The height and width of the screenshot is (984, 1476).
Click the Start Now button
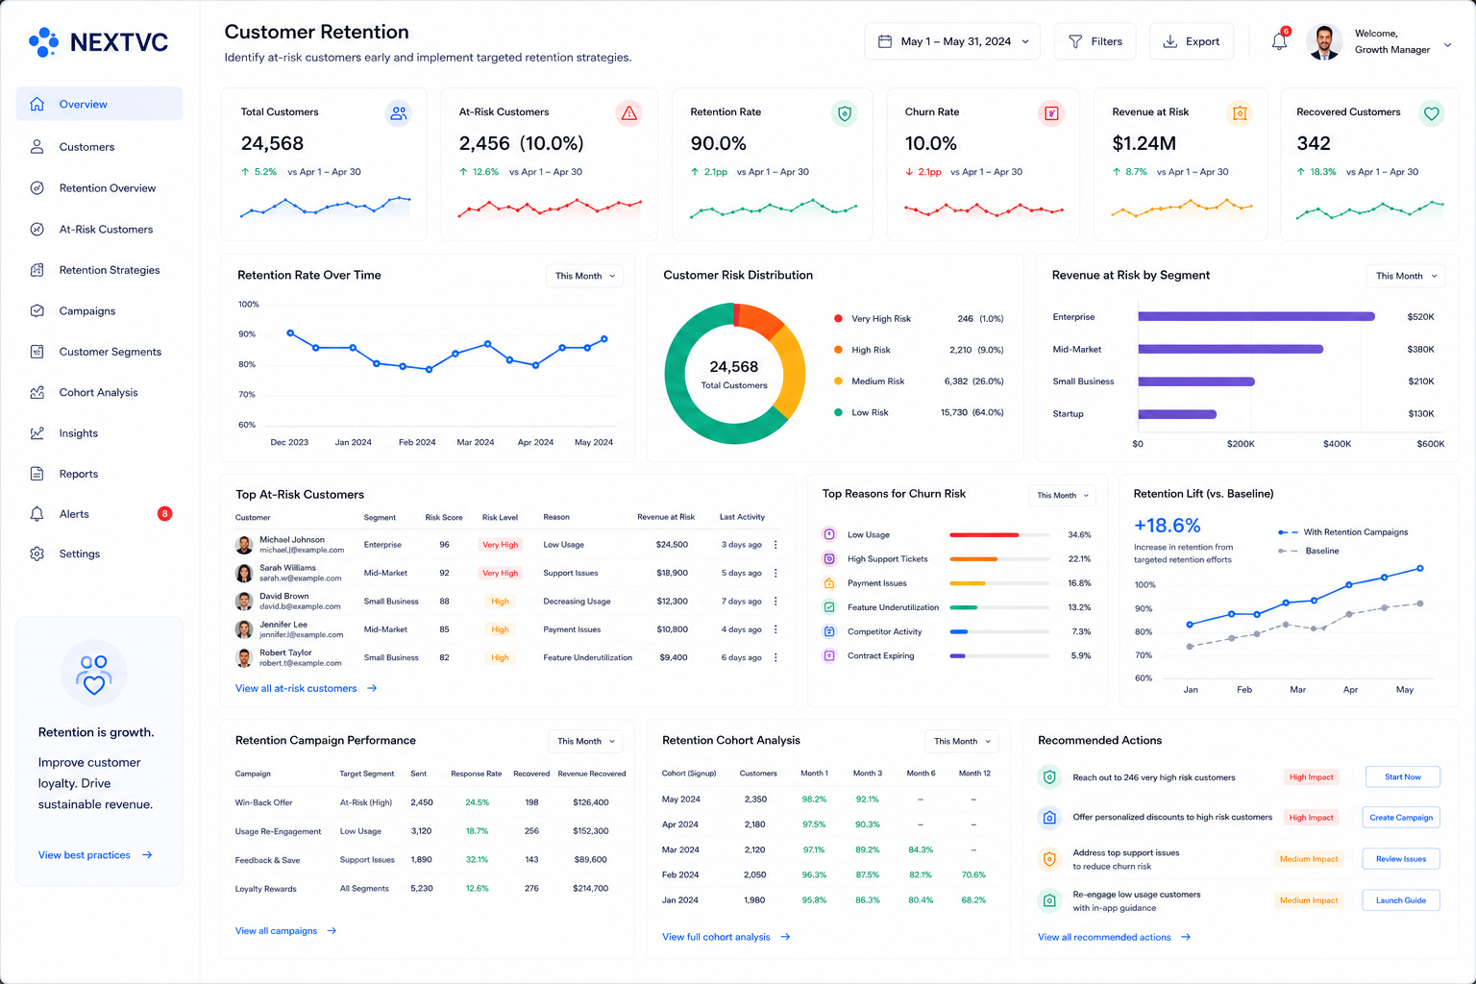click(1402, 777)
